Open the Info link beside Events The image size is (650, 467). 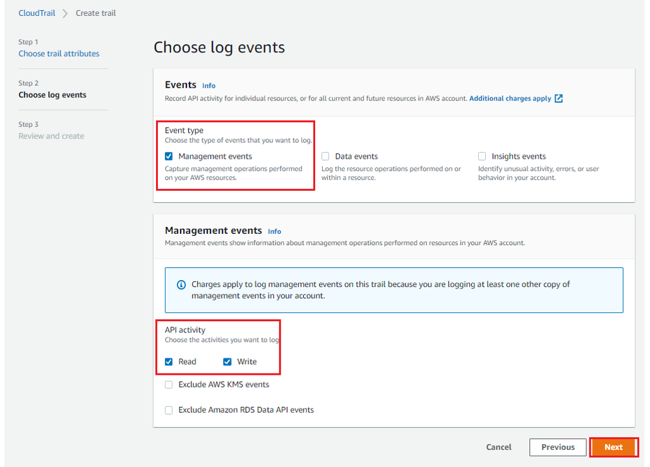(208, 85)
